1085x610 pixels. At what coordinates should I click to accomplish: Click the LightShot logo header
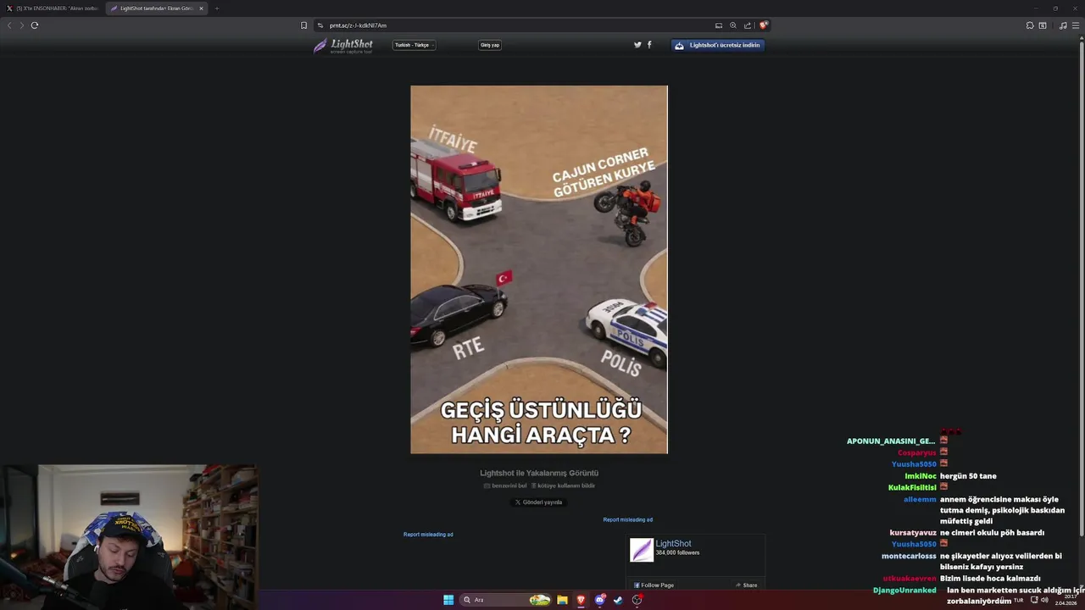(342, 46)
